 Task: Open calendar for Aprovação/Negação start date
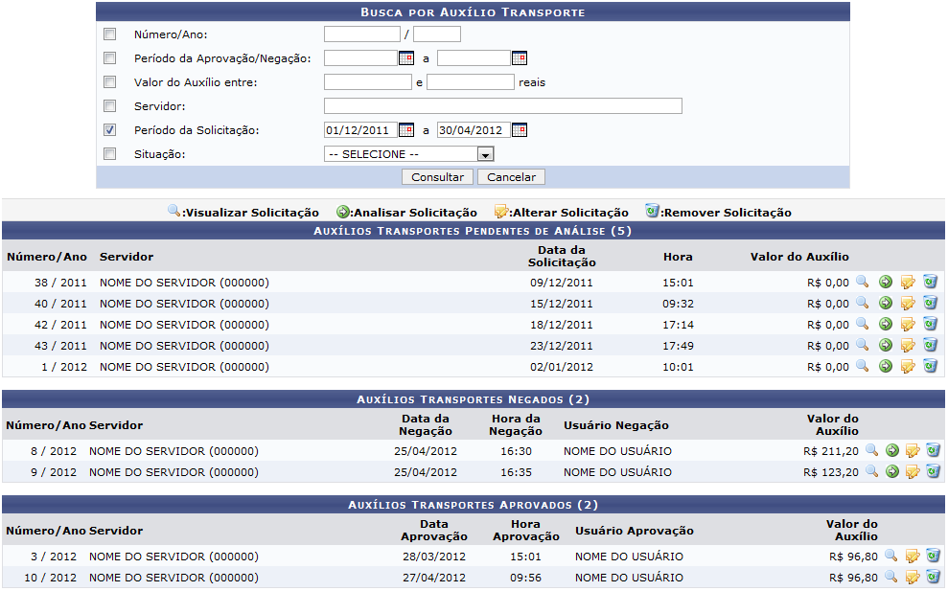coord(406,58)
